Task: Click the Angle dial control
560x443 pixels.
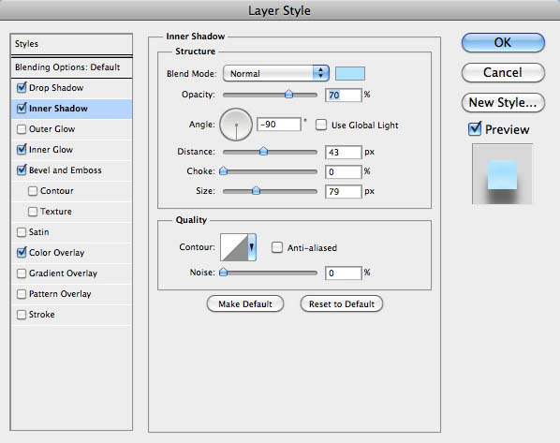Action: (x=236, y=125)
